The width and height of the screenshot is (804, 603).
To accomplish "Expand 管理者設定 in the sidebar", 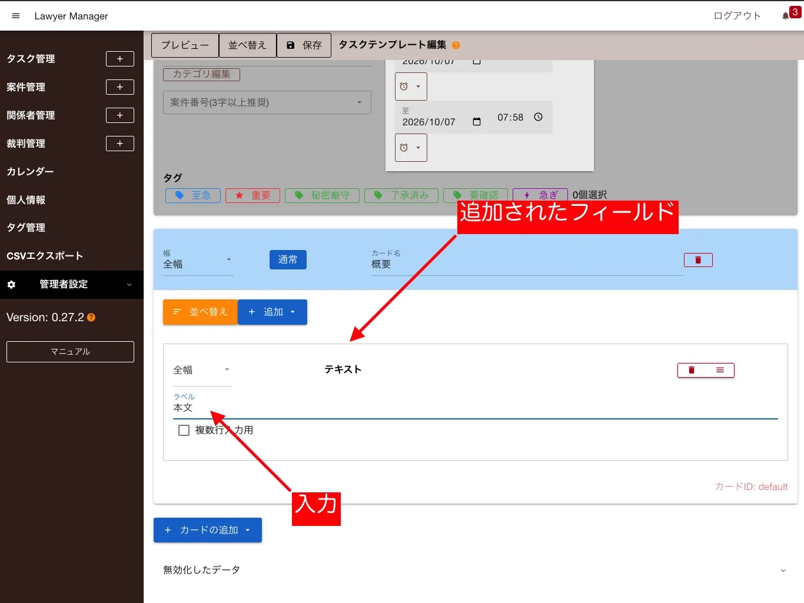I will coord(72,285).
